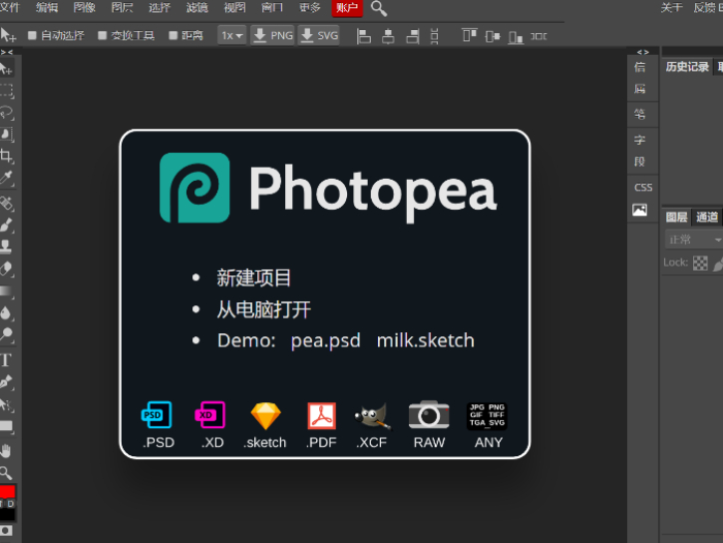
Task: Align bottom edges icon
Action: tap(516, 37)
